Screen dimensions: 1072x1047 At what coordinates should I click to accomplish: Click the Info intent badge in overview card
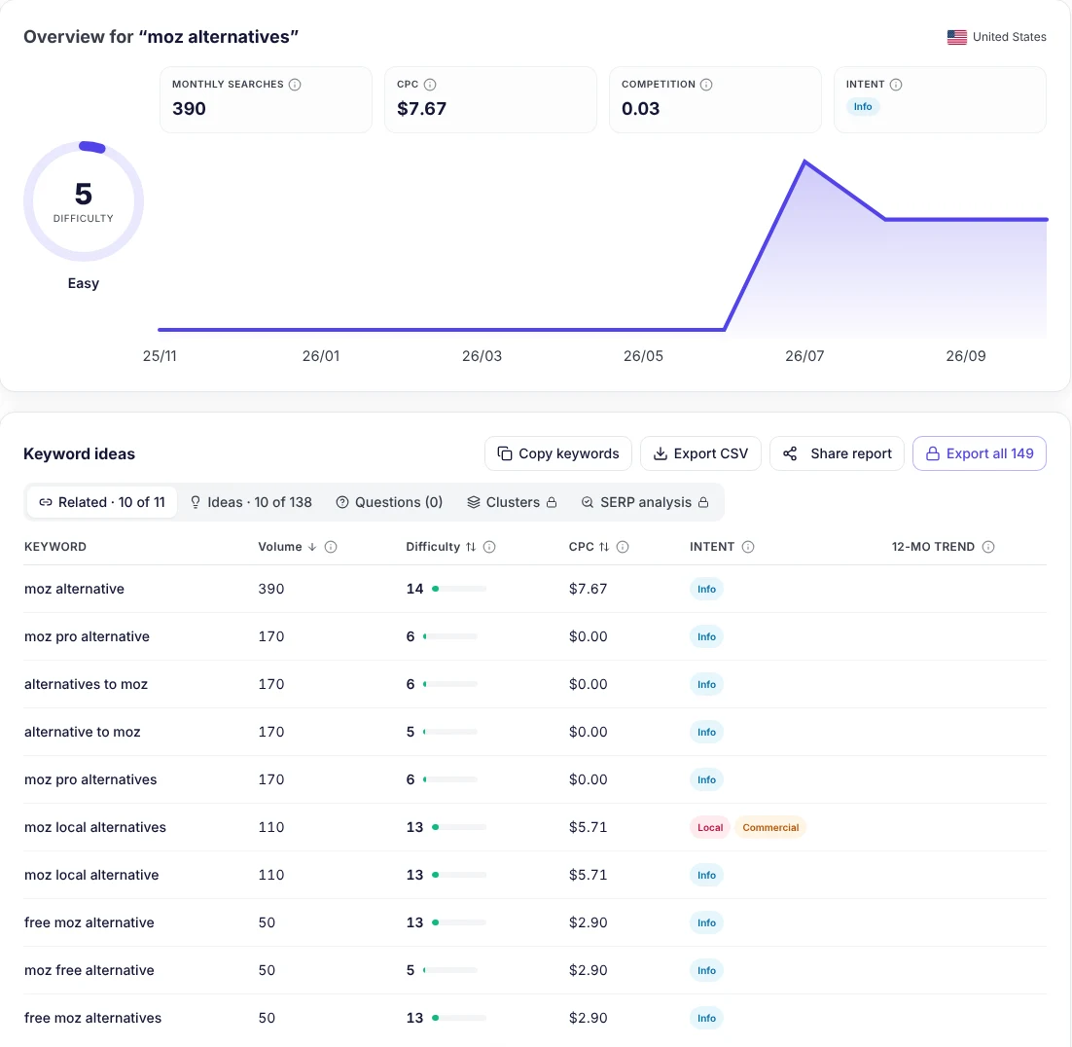coord(863,107)
